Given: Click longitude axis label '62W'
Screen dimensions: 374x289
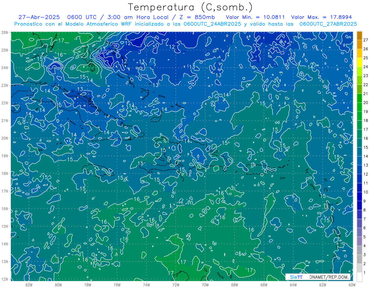Looking at the screenshot, I should pyautogui.click(x=323, y=284).
